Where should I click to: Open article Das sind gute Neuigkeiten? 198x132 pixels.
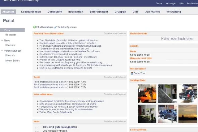pyautogui.click(x=60, y=127)
